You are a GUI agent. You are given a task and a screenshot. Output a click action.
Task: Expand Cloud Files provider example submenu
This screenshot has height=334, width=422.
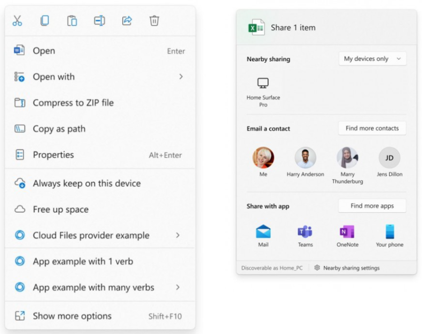178,235
